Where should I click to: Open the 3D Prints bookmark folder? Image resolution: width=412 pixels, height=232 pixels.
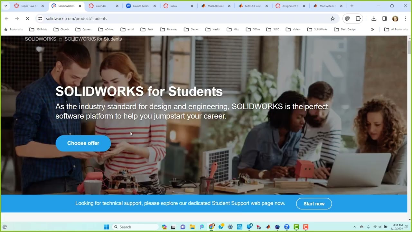(x=38, y=29)
